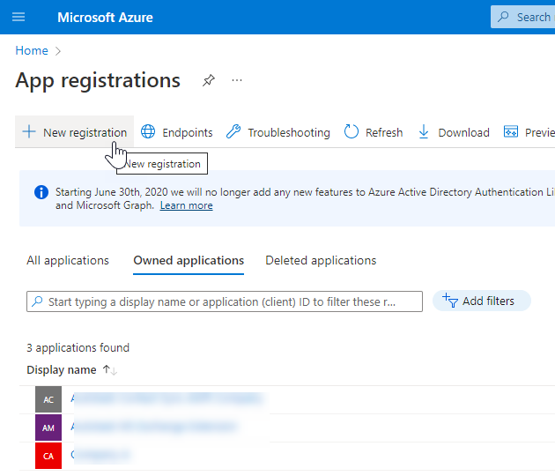Select the Owned applications tab

coord(189,261)
